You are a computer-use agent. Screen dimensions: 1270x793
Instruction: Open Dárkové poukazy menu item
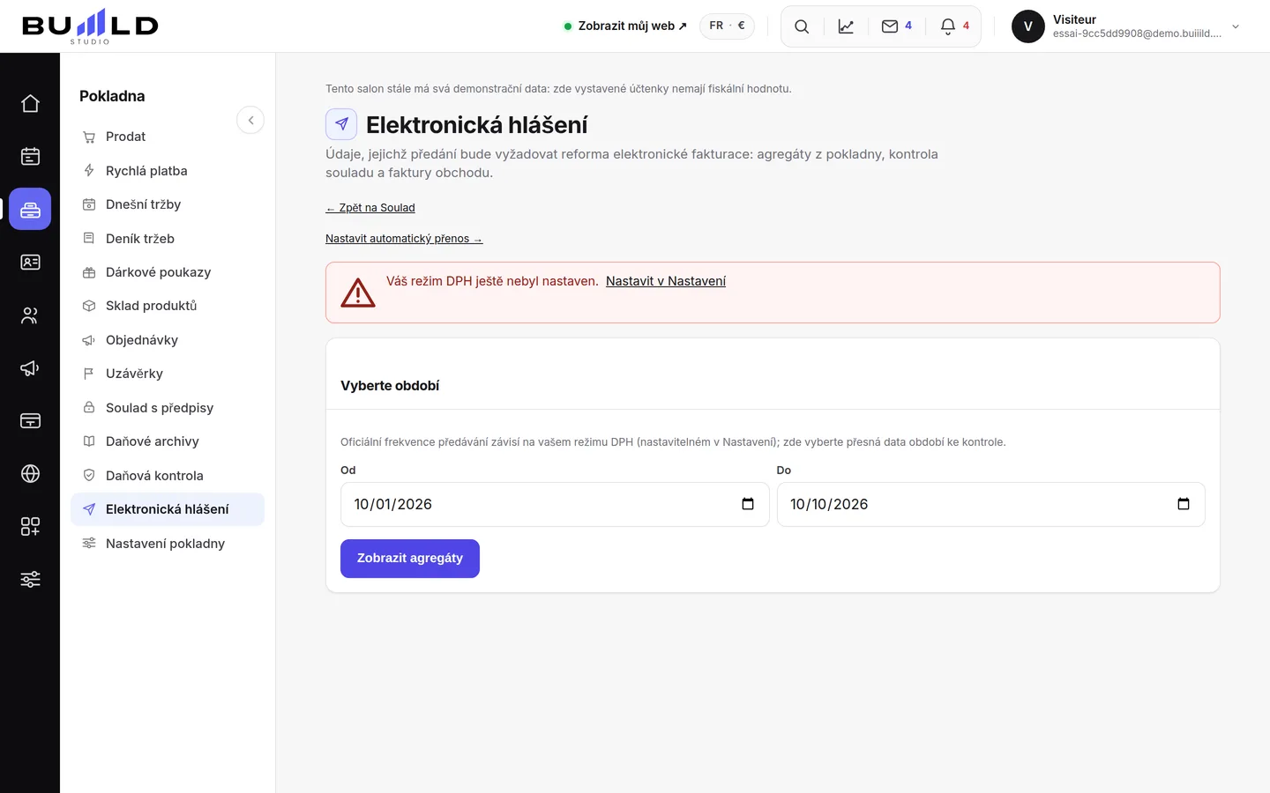(x=168, y=272)
